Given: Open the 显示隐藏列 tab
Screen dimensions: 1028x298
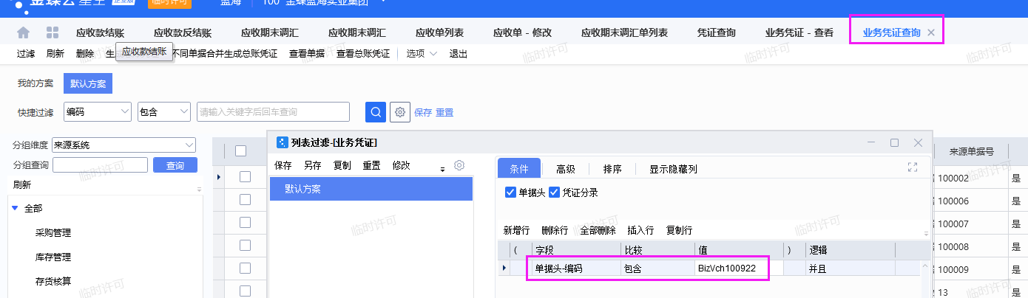Looking at the screenshot, I should (x=673, y=169).
